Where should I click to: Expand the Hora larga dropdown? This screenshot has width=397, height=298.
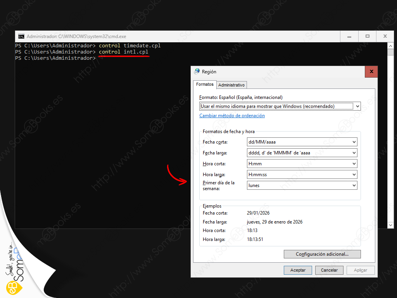point(302,175)
